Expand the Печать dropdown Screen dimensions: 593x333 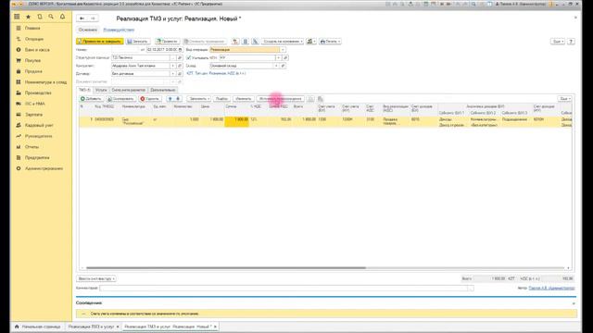coord(330,41)
